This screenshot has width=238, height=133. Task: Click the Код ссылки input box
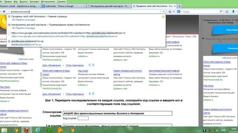pyautogui.click(x=83, y=118)
